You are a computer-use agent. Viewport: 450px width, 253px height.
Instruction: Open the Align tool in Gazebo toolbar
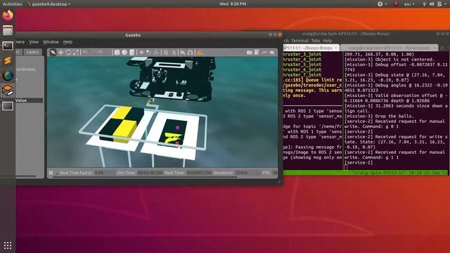point(183,53)
